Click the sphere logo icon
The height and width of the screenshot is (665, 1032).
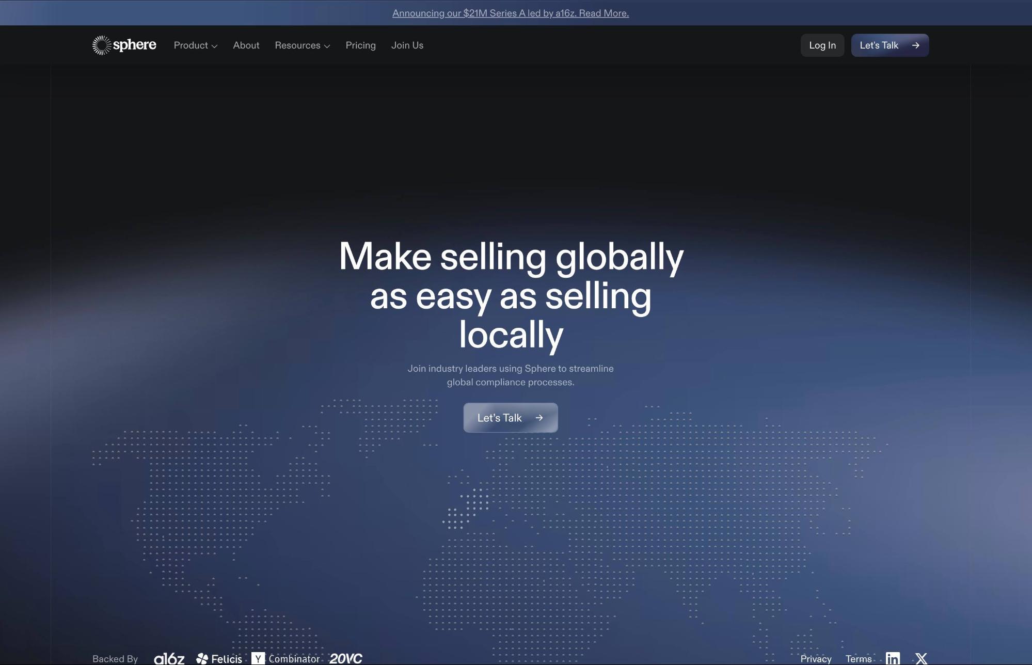[x=102, y=45]
